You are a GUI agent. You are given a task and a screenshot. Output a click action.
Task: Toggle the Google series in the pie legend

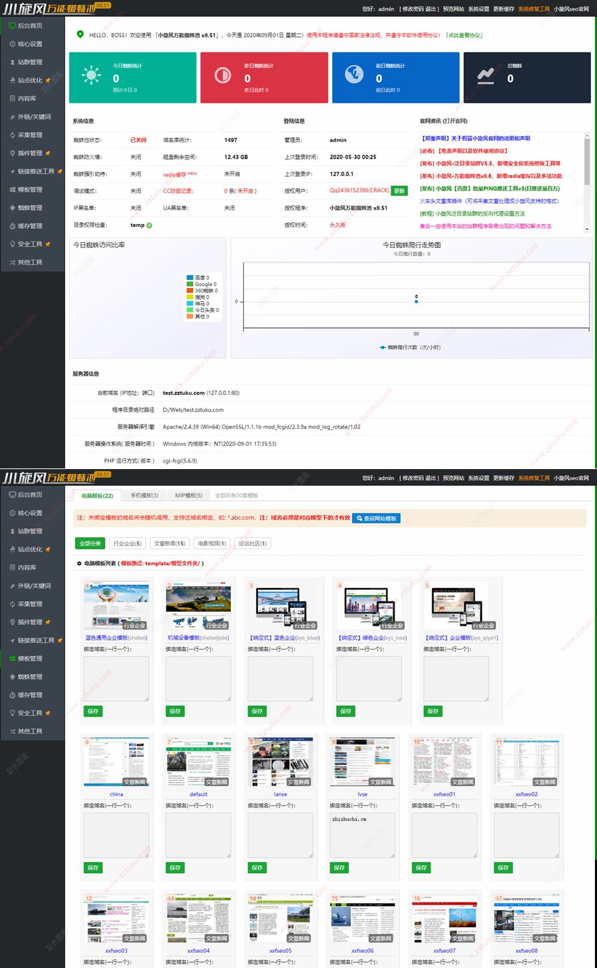click(205, 284)
